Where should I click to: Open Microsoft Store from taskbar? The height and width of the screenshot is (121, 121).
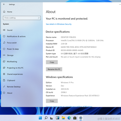[x=75, y=118]
